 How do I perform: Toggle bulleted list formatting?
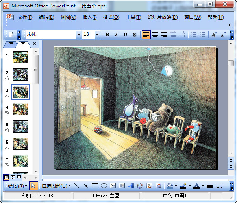pyautogui.click(x=202, y=35)
